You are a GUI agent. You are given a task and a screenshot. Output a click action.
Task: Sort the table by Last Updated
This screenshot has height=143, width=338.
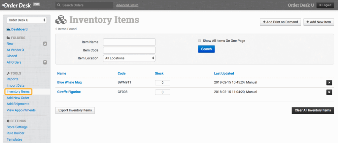click(x=224, y=73)
